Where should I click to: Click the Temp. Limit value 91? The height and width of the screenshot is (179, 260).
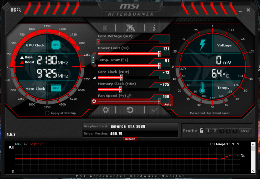[x=167, y=61]
